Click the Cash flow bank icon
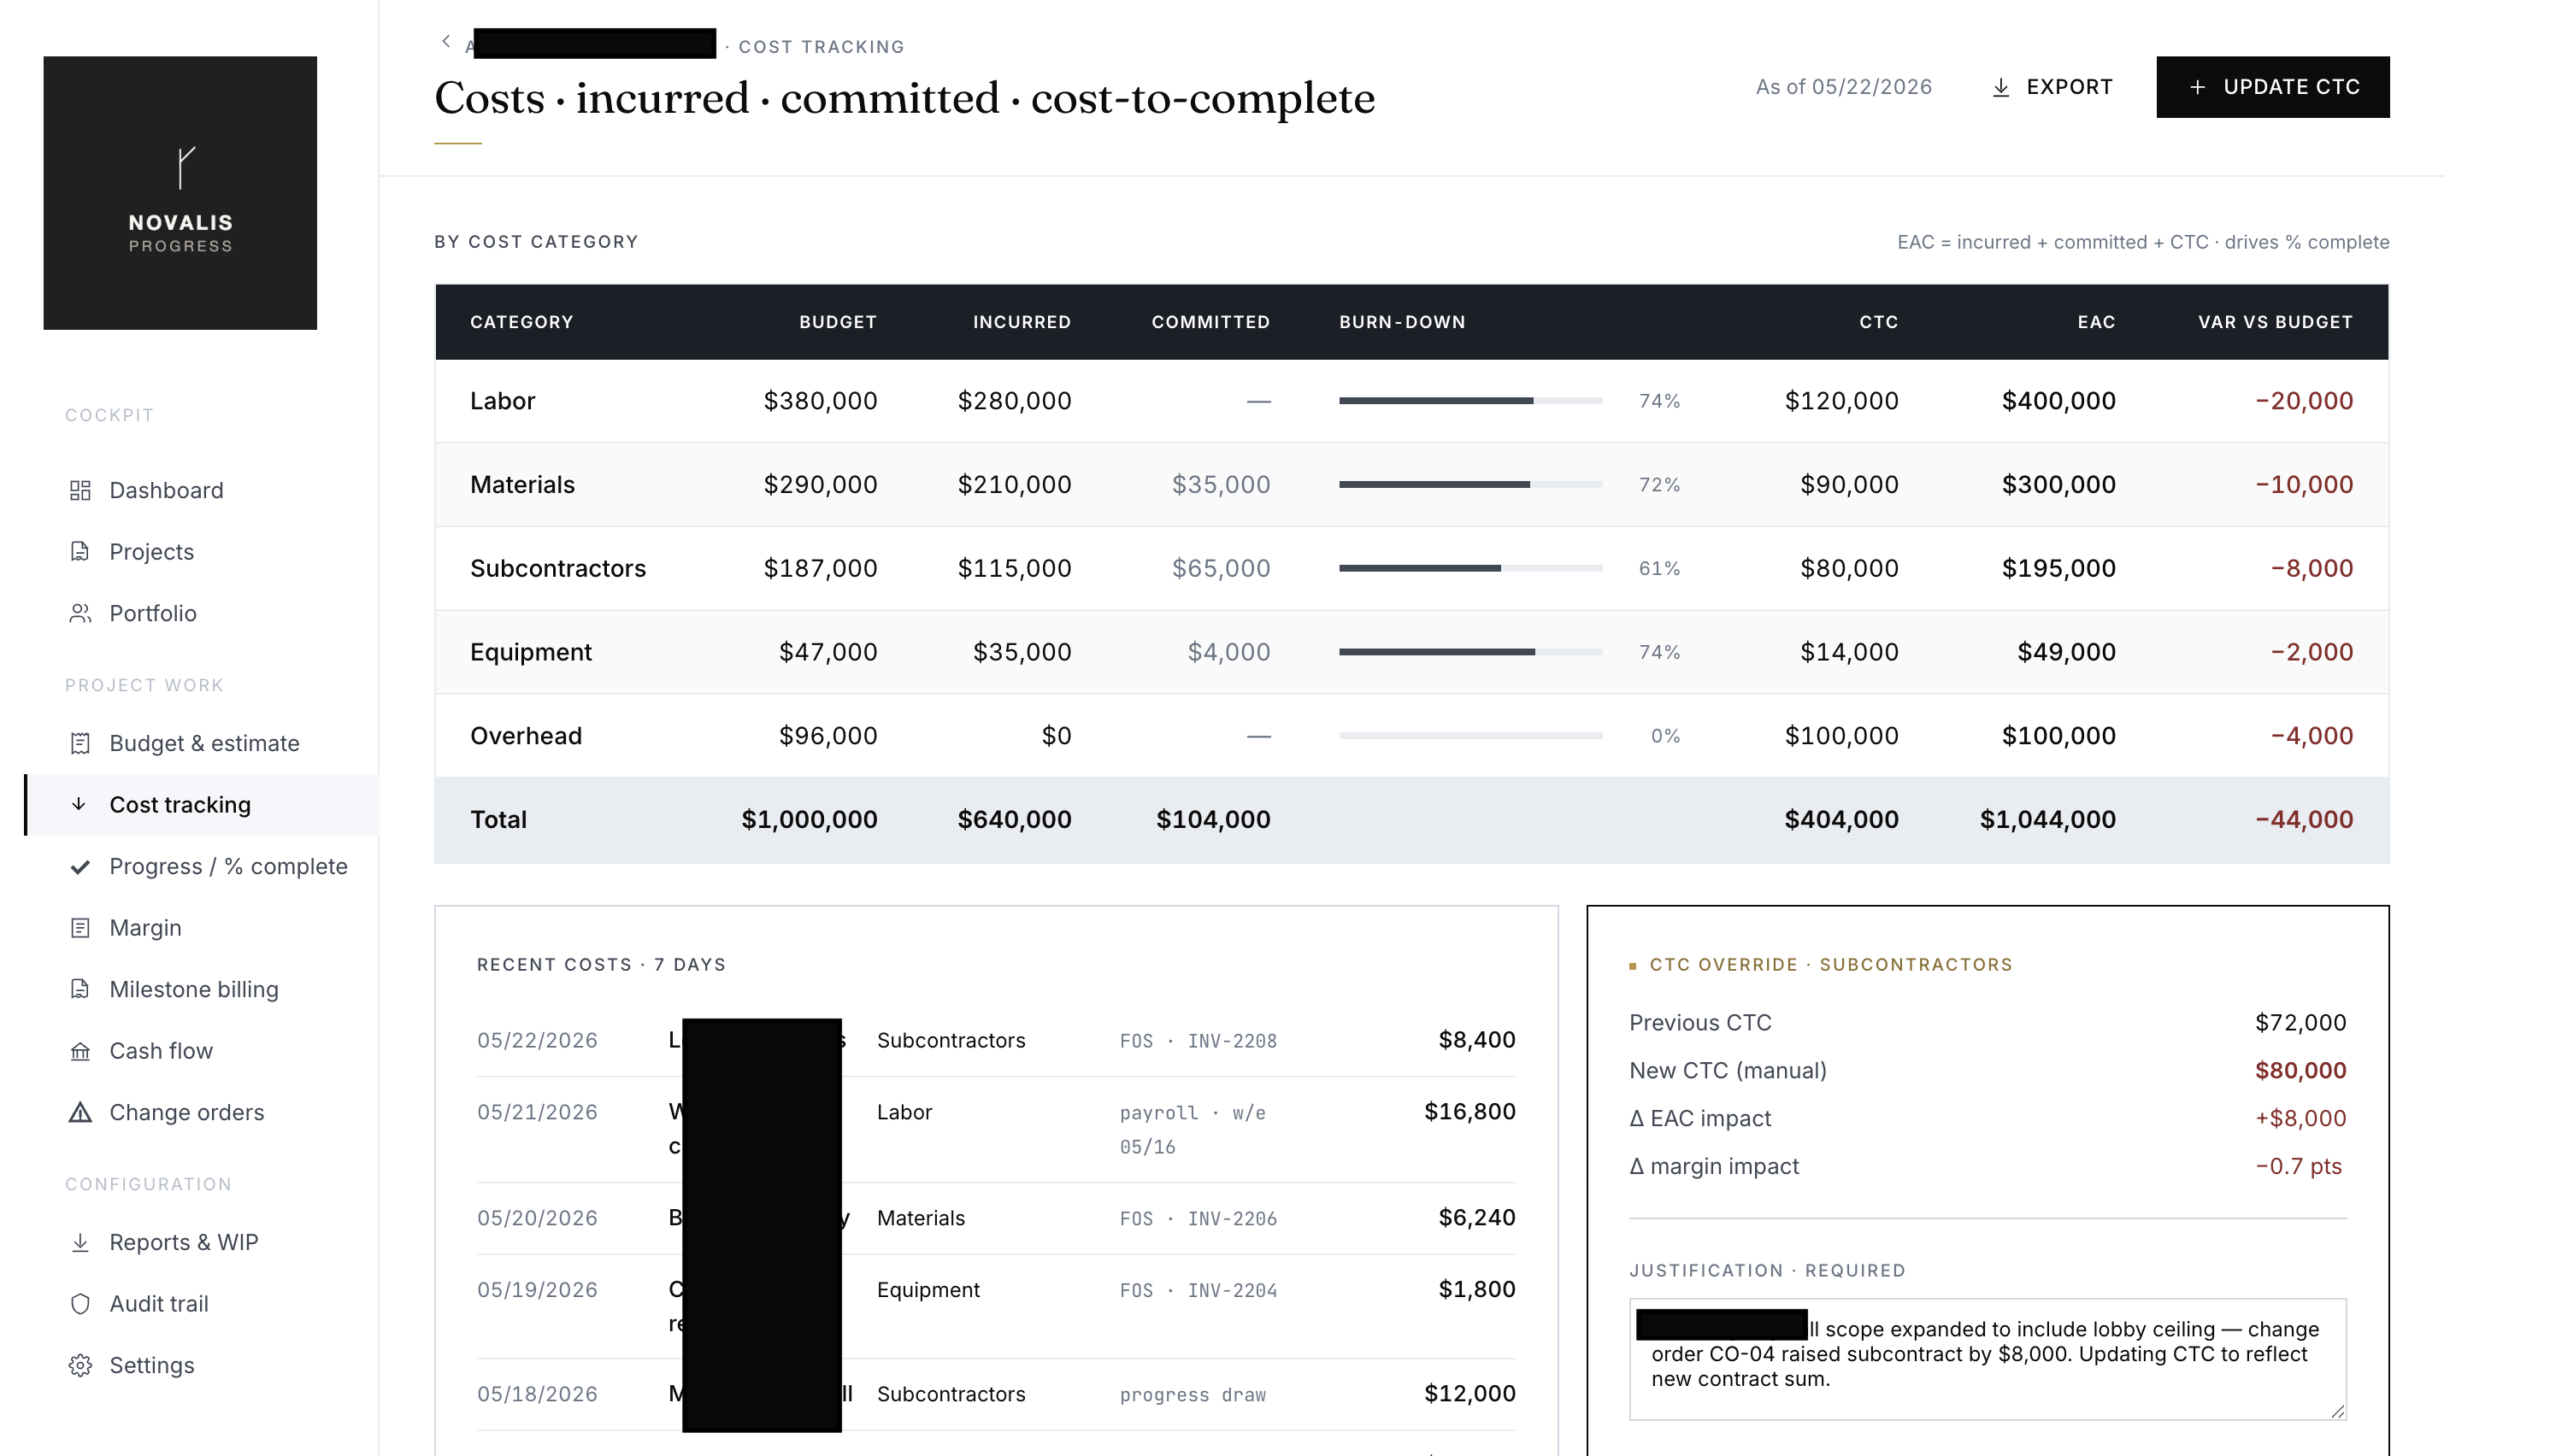 click(x=80, y=1050)
